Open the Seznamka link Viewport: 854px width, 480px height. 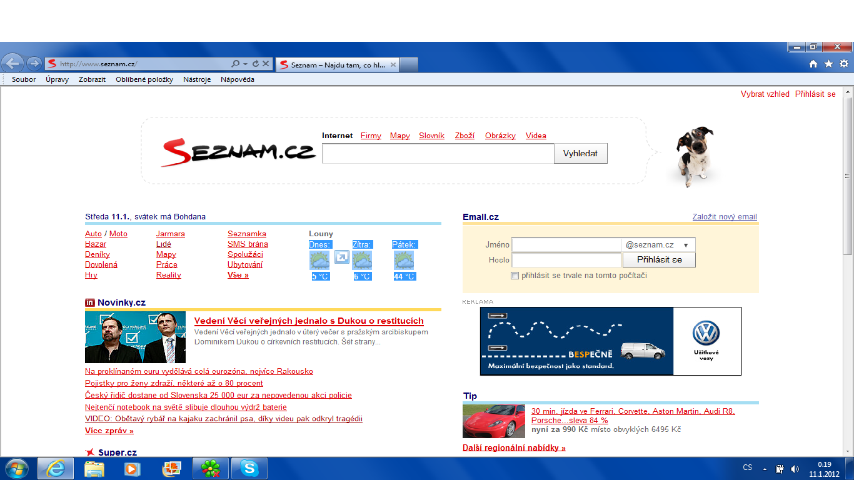point(247,234)
